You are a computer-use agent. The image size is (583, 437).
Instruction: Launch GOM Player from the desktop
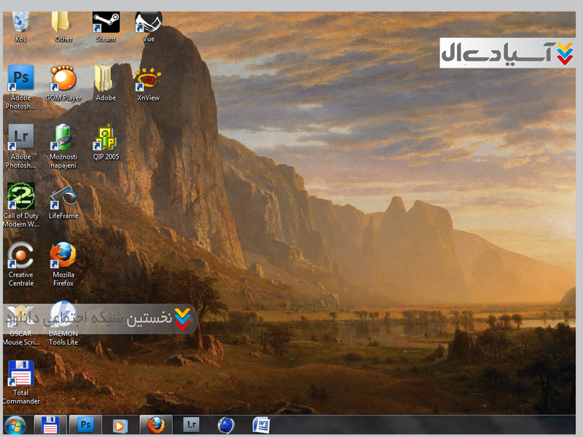coord(63,79)
